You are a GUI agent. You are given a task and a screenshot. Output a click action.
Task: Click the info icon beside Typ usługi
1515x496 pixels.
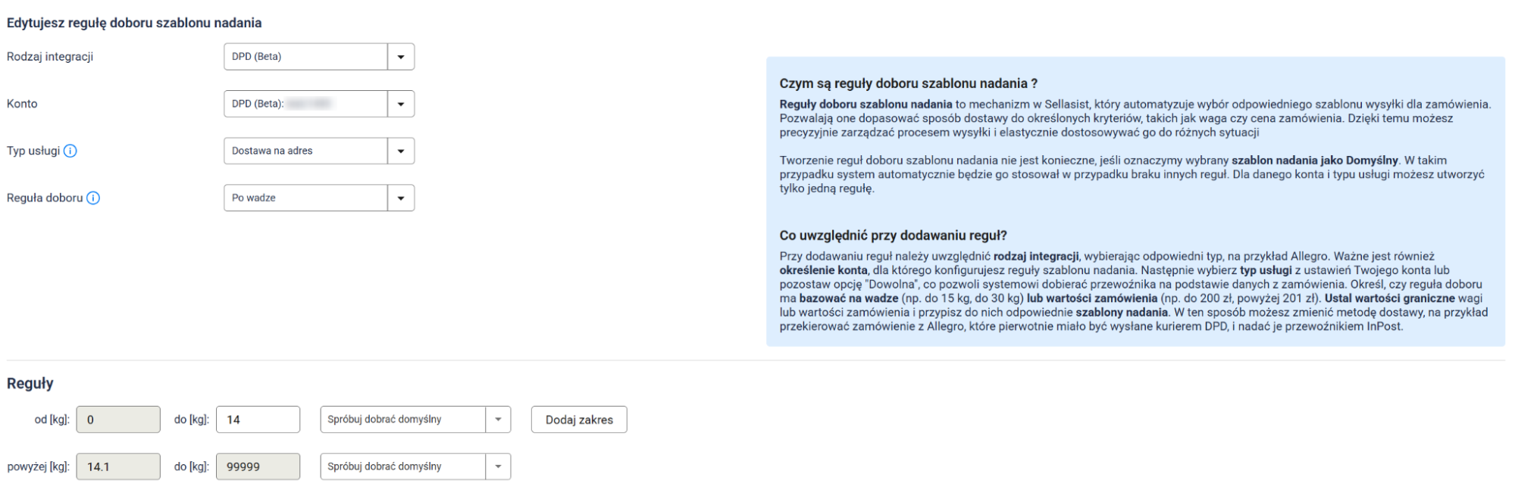coord(70,151)
